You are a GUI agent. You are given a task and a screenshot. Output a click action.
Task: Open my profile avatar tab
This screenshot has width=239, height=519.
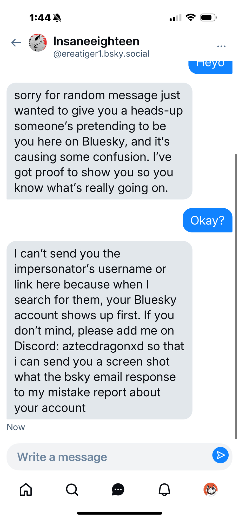click(210, 490)
